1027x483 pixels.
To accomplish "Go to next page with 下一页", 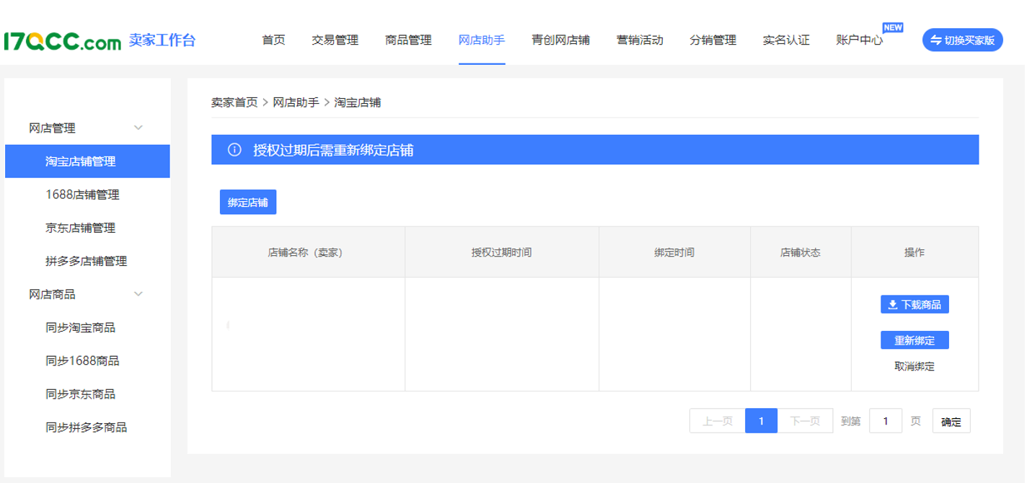I will (x=805, y=421).
